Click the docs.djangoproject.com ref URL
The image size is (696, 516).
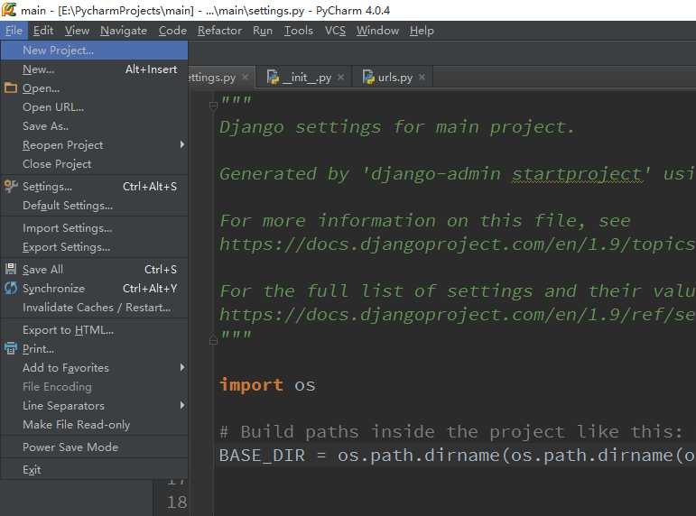(457, 315)
